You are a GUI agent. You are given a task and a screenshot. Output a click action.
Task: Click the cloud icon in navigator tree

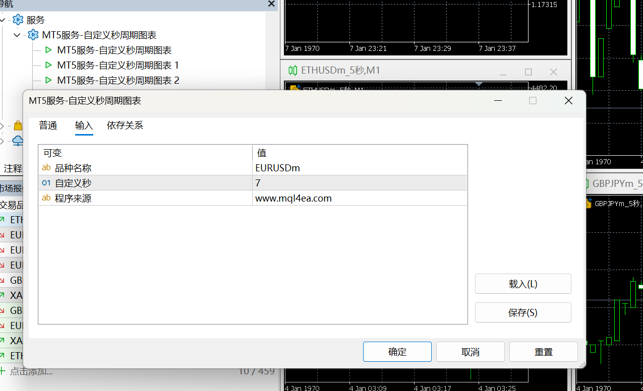pos(18,141)
